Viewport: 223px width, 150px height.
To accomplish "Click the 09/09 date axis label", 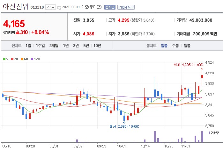I will click(78, 146).
